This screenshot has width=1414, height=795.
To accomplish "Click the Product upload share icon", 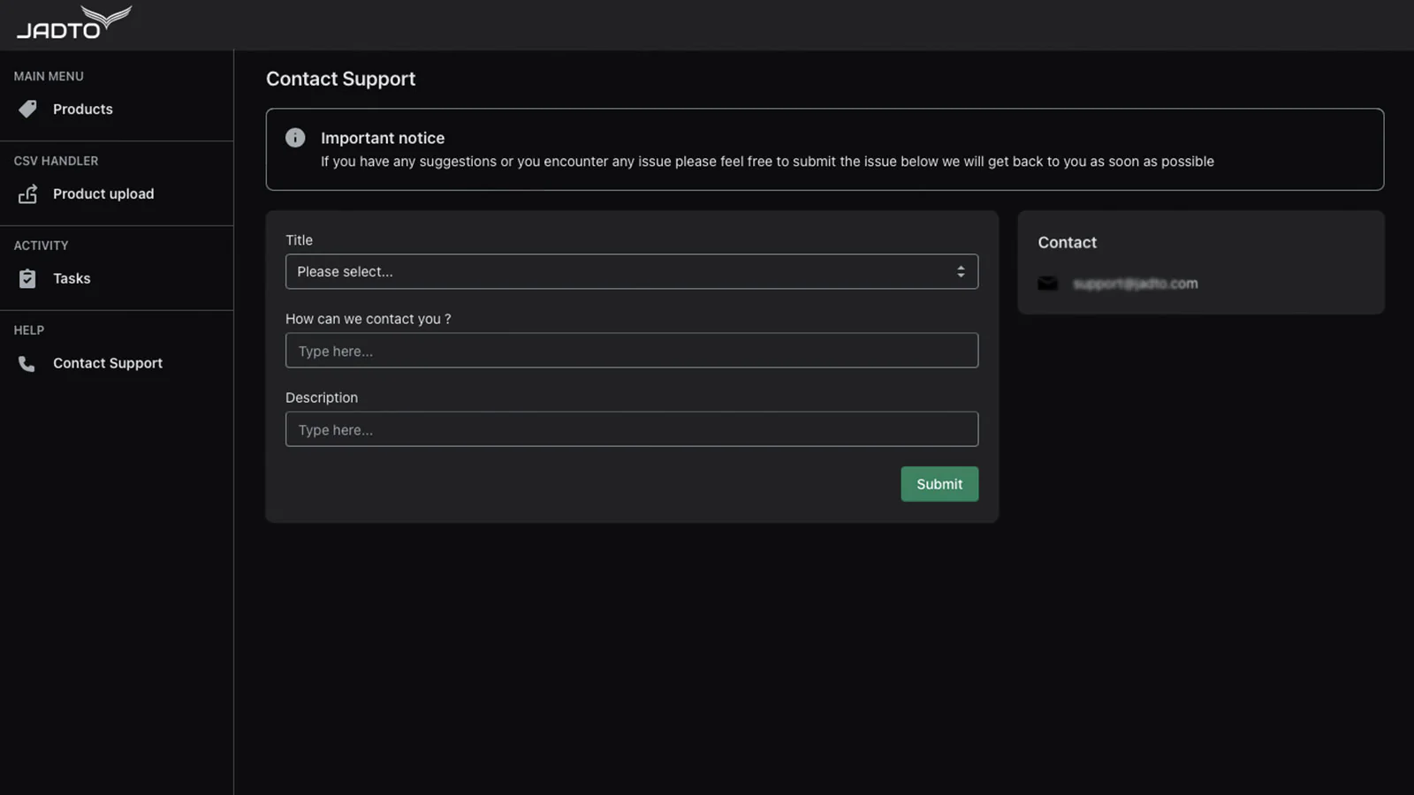I will click(27, 193).
